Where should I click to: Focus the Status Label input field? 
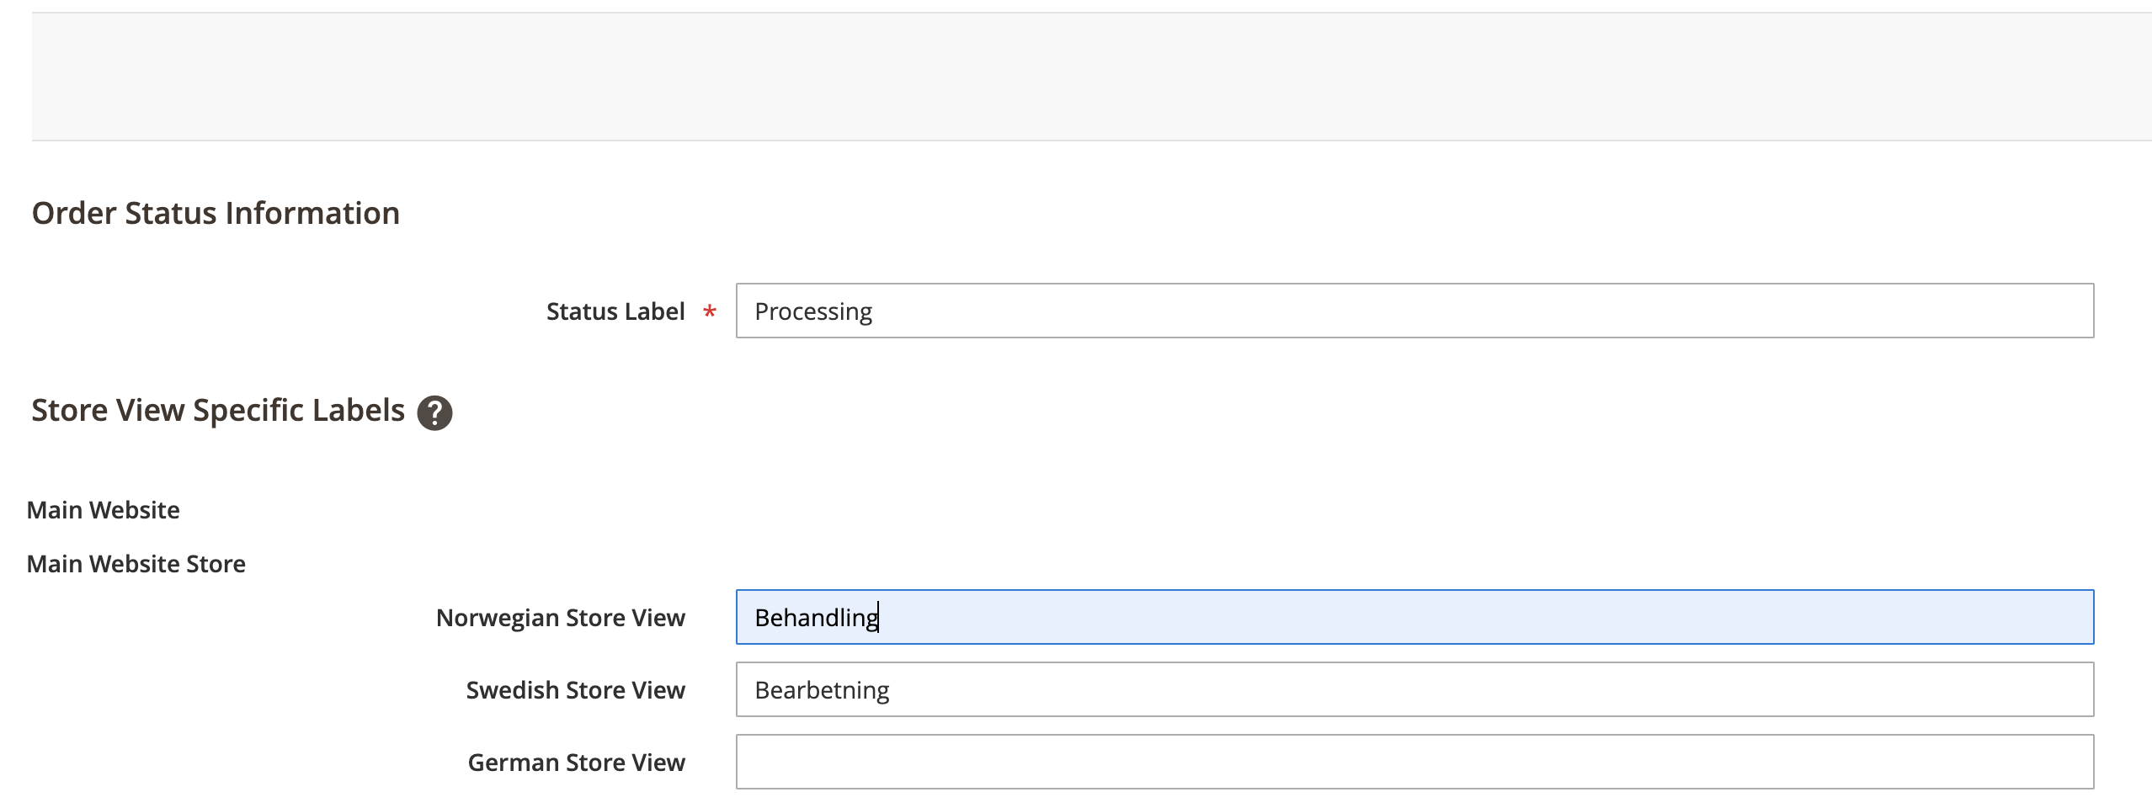point(1414,311)
